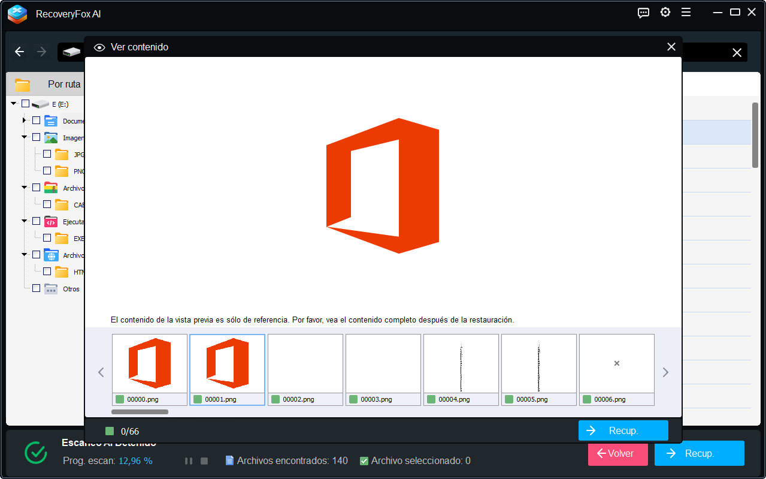
Task: Click Recup. button in preview dialog
Action: (623, 430)
